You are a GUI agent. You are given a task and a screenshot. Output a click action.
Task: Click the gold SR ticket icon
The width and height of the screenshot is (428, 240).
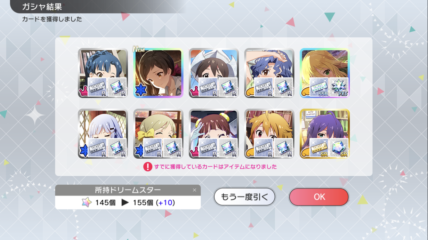(319, 148)
